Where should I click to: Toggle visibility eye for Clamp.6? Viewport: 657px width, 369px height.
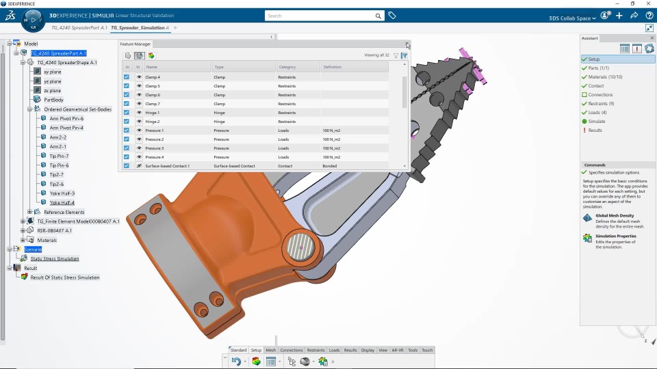[139, 95]
